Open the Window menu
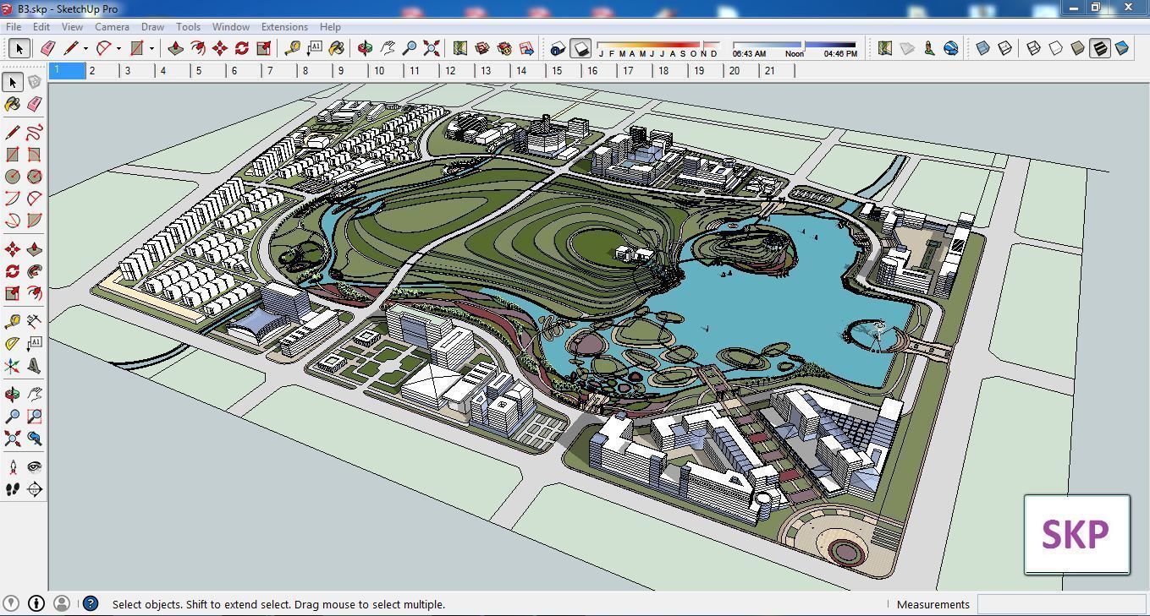This screenshot has width=1150, height=616. pos(230,26)
